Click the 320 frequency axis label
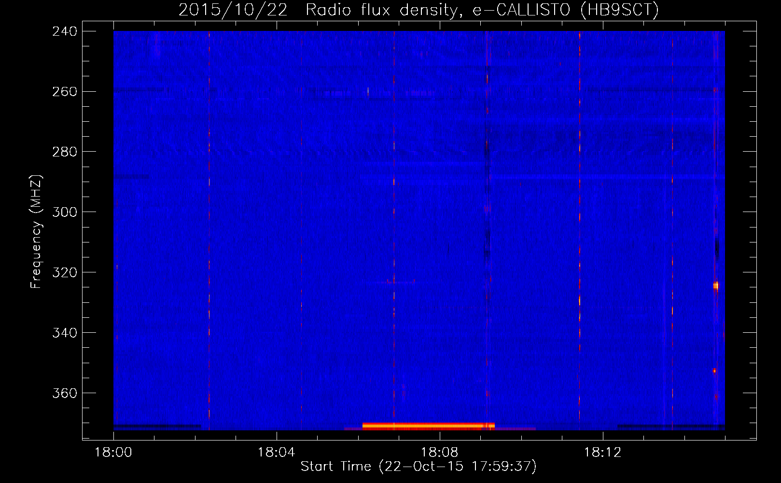Image resolution: width=781 pixels, height=483 pixels. point(64,273)
